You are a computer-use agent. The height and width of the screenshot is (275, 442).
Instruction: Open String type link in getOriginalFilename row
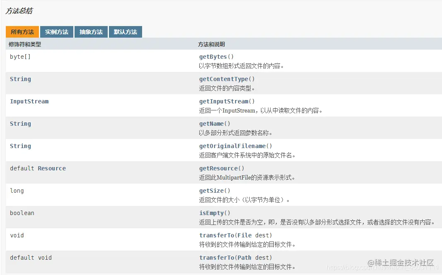point(20,146)
